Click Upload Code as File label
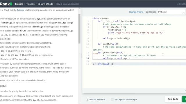This screenshot has height=104, width=186. pos(97,100)
